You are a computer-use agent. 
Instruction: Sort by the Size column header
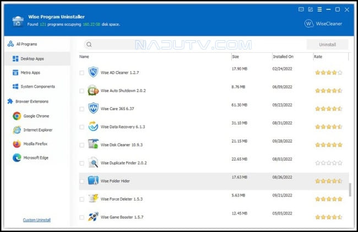coord(235,57)
